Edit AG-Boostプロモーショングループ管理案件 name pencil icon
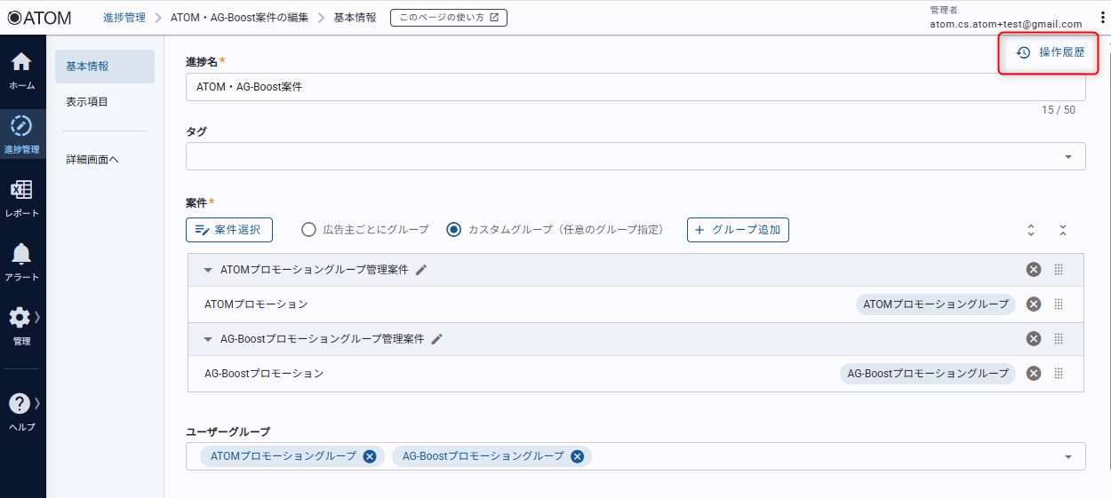Screen dimensions: 1111x498 coord(436,339)
